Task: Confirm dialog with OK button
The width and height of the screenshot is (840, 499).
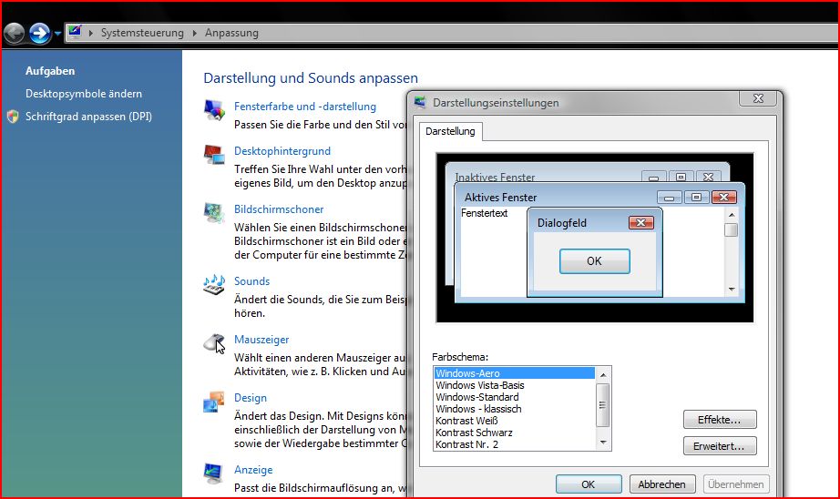Action: (589, 484)
